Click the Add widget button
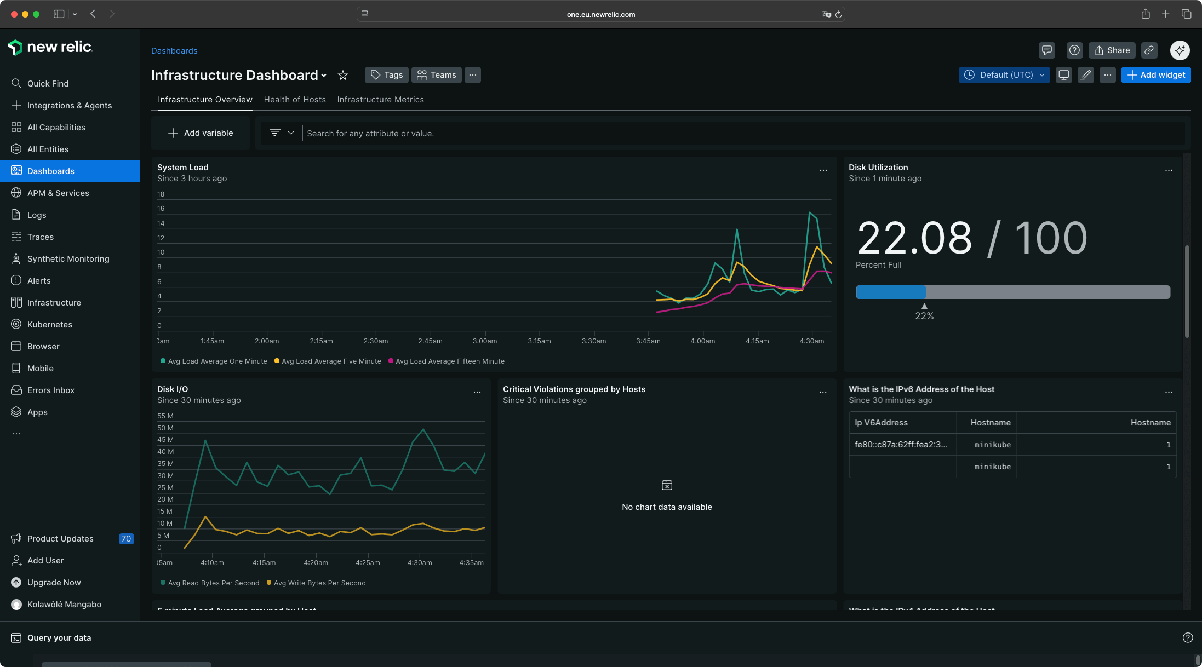The height and width of the screenshot is (667, 1202). tap(1156, 75)
